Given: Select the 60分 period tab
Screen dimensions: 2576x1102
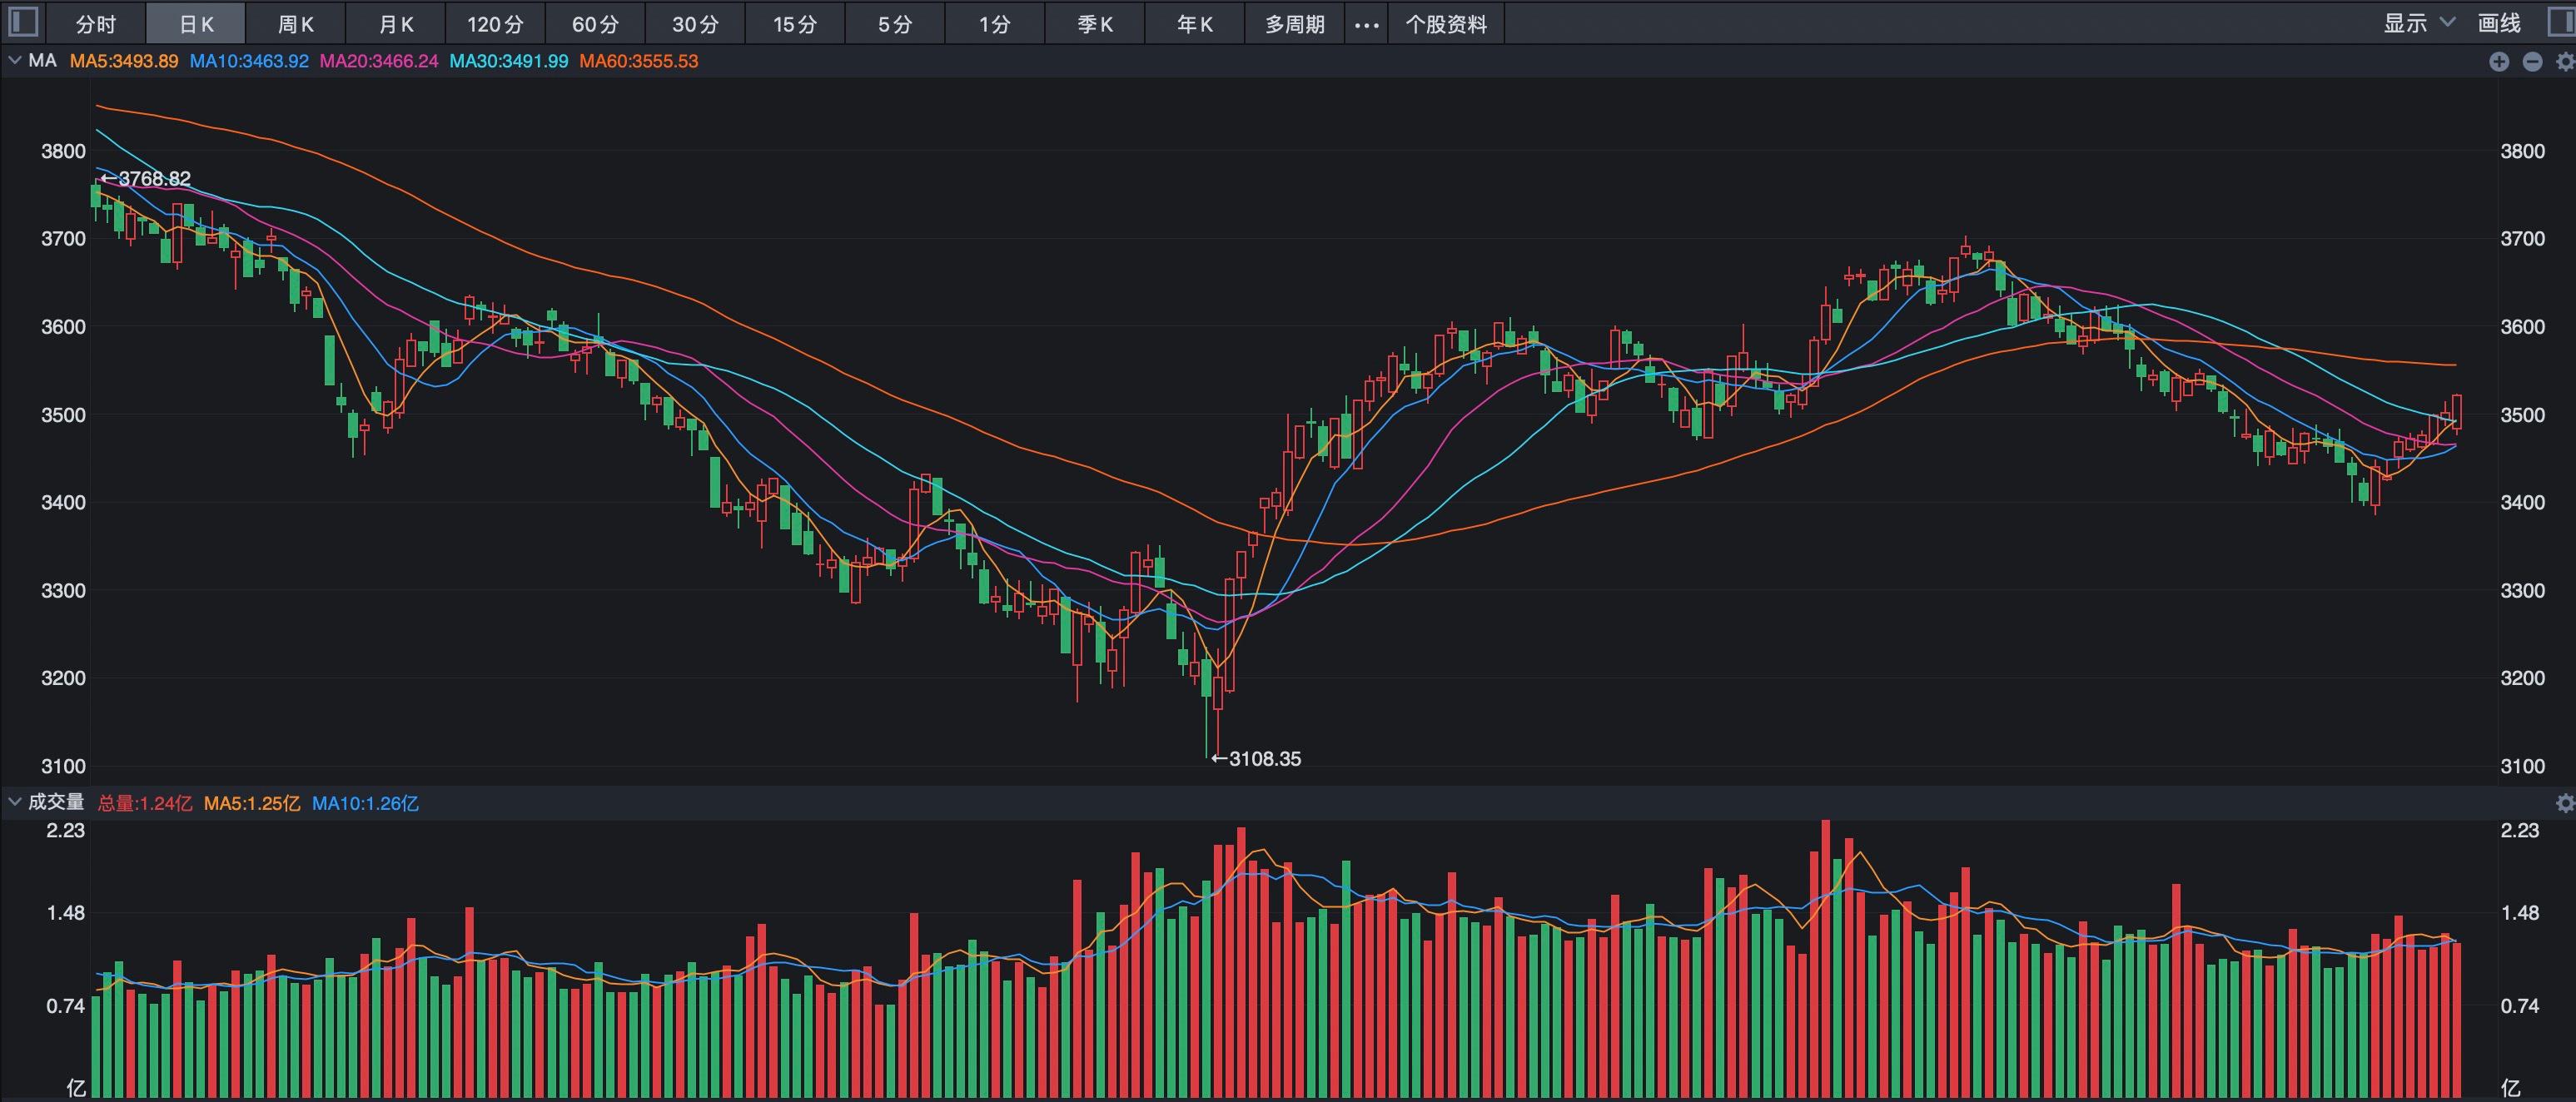Looking at the screenshot, I should pyautogui.click(x=595, y=24).
